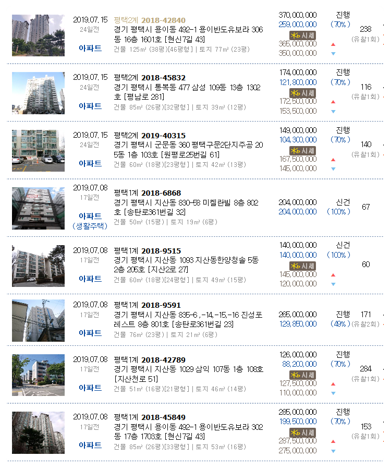The width and height of the screenshot is (390, 469).
Task: Select address 지산동 1093 지산동한양청솔
Action: [186, 264]
